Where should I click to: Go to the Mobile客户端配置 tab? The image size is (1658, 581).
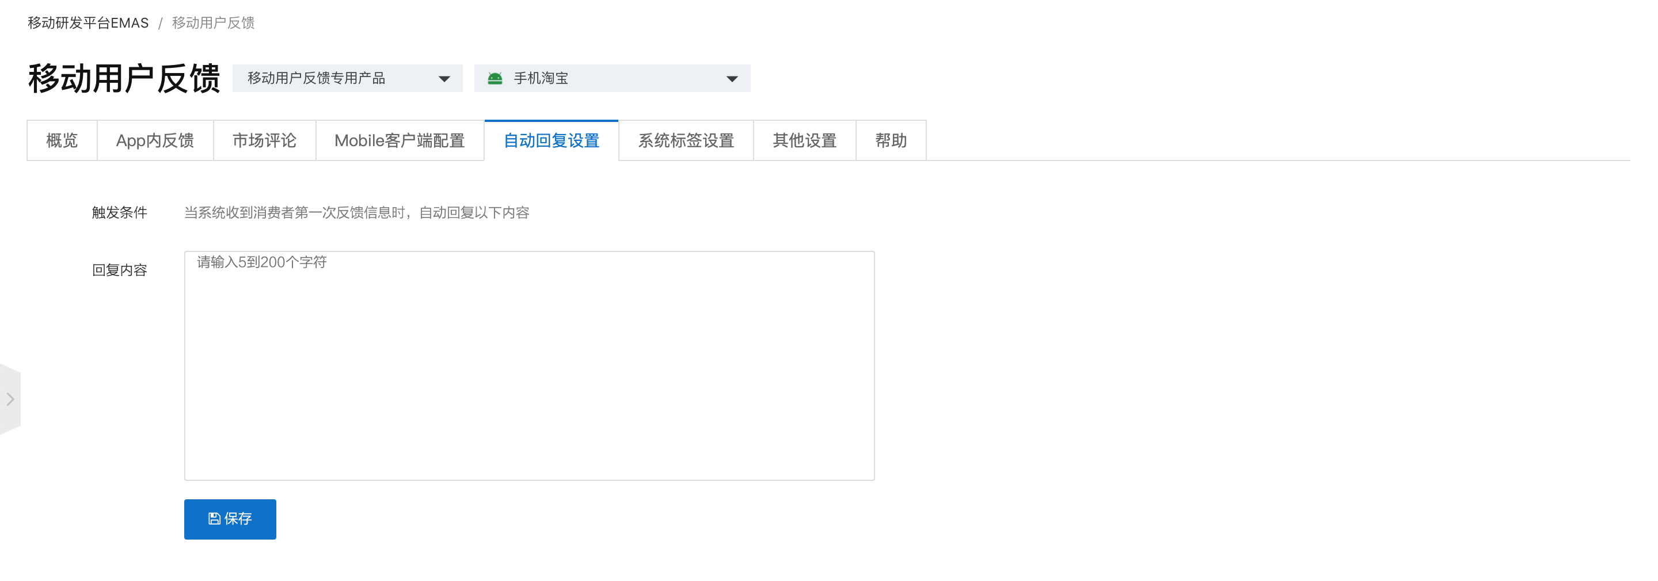point(400,140)
